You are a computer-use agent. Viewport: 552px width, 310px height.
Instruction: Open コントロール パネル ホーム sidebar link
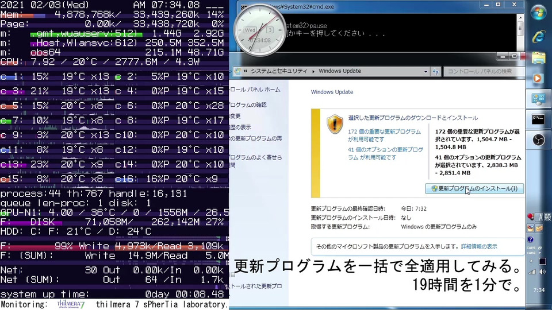[x=255, y=90]
